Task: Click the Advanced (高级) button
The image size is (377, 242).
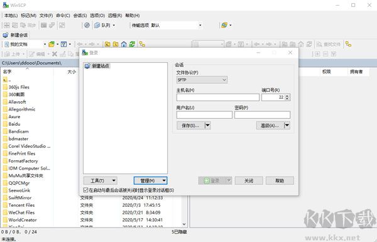Action: pyautogui.click(x=270, y=125)
